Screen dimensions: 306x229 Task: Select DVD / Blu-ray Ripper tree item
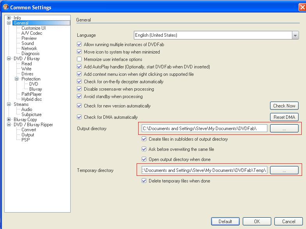(x=33, y=124)
